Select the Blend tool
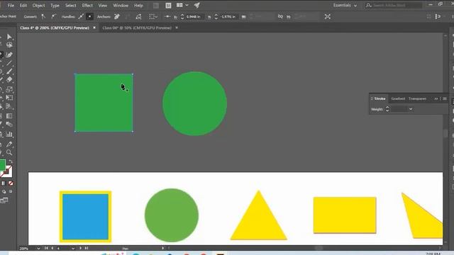This screenshot has width=454, height=255. [x=9, y=125]
